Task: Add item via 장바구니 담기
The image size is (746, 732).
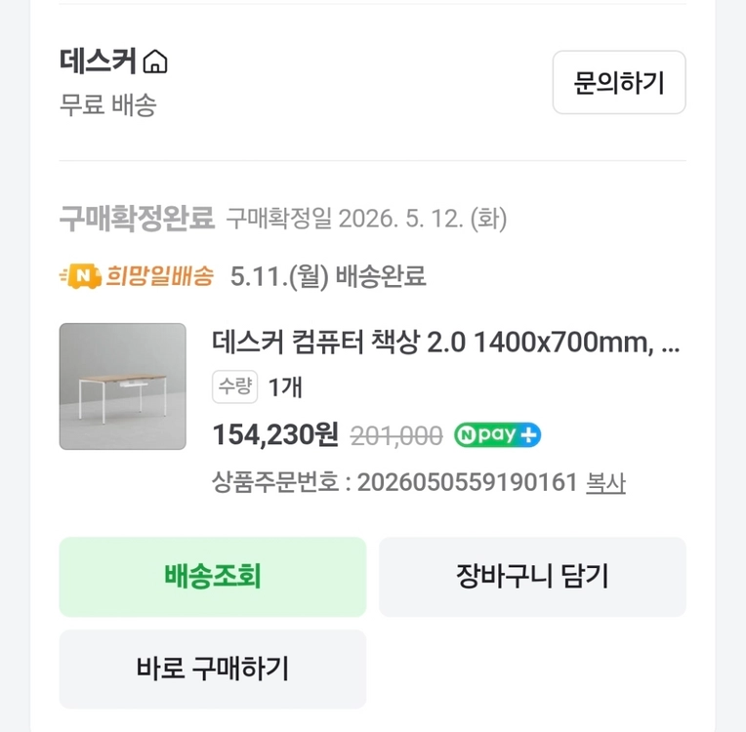Action: pos(532,577)
